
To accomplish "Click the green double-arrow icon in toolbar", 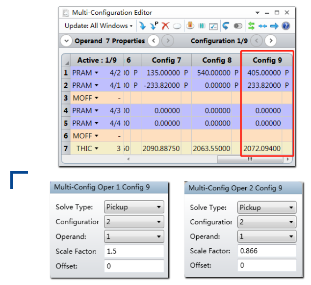I will pyautogui.click(x=251, y=26).
